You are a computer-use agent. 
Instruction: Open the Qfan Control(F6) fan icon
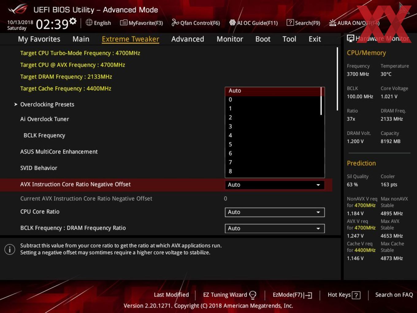(x=175, y=22)
